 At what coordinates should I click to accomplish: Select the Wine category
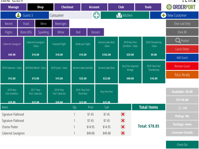(x=44, y=23)
